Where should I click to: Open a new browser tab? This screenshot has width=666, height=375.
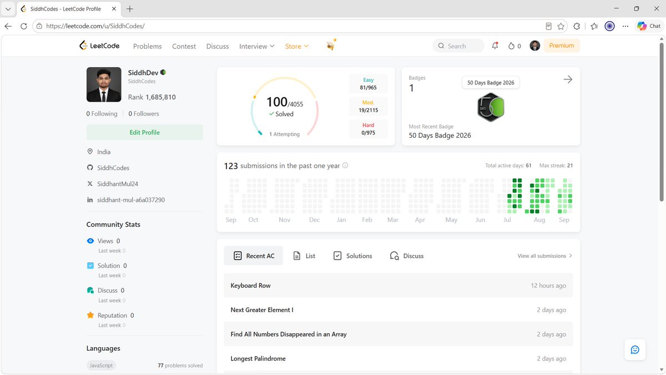[130, 9]
